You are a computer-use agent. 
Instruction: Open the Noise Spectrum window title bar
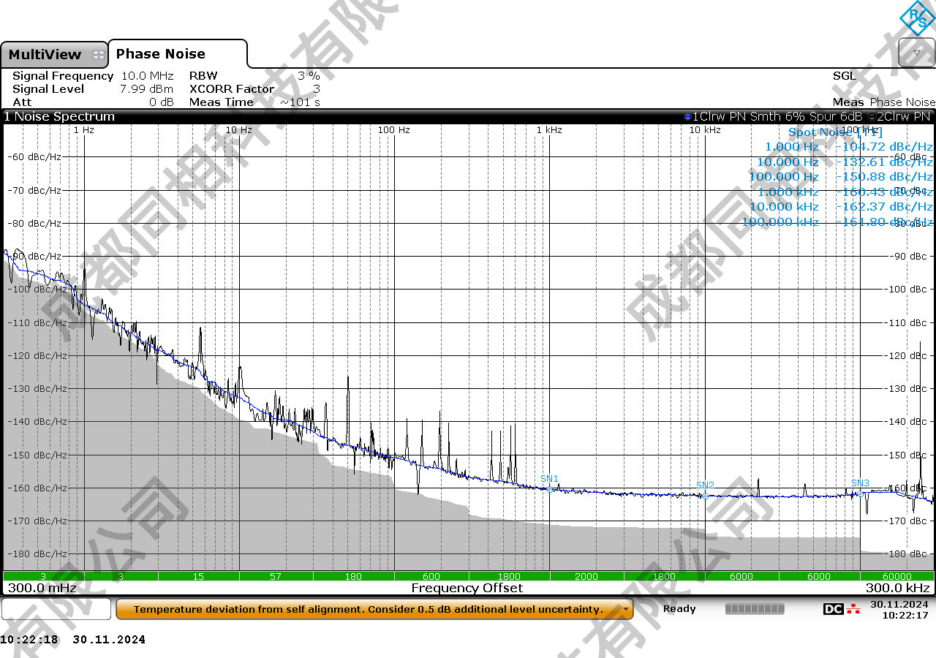pyautogui.click(x=60, y=117)
